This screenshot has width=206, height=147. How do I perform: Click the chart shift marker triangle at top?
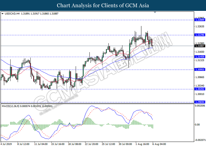pyautogui.click(x=155, y=12)
